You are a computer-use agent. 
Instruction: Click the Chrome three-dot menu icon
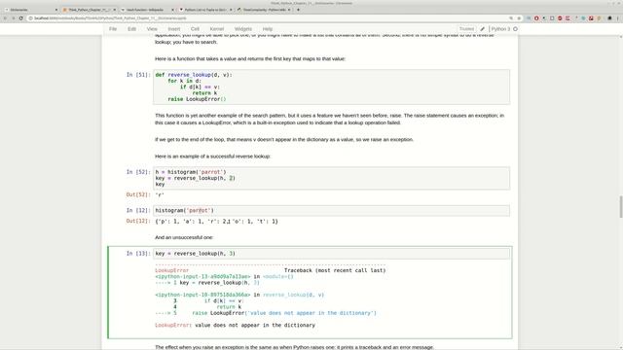click(x=618, y=18)
